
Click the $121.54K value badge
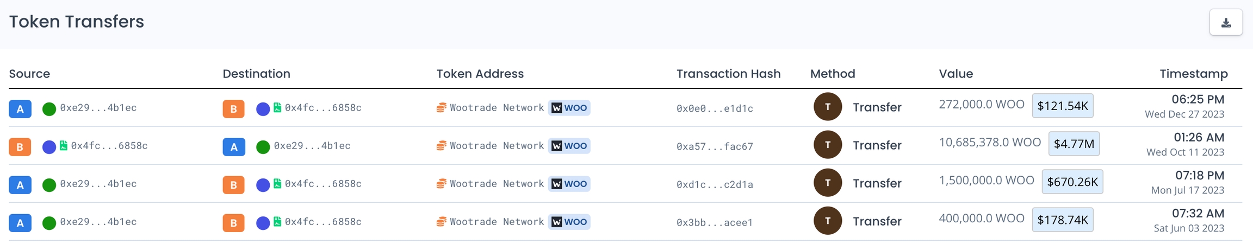point(1062,106)
